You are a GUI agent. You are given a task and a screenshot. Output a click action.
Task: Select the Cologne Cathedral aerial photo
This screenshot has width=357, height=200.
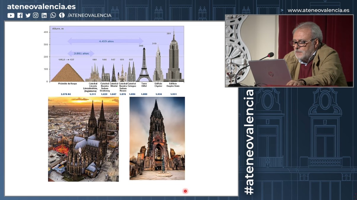pos(83,139)
